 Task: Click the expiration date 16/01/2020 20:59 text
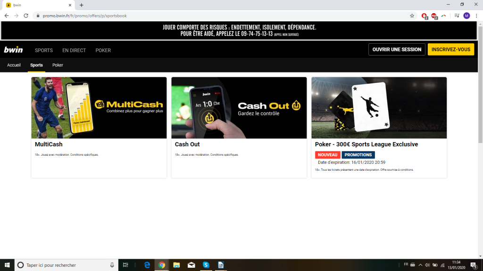coord(368,162)
